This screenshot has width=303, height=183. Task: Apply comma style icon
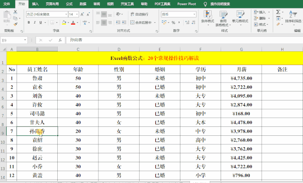coord(179,23)
